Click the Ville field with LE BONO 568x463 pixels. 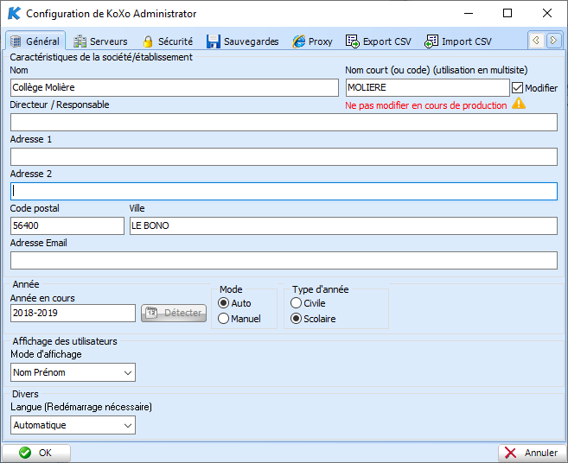click(x=343, y=226)
